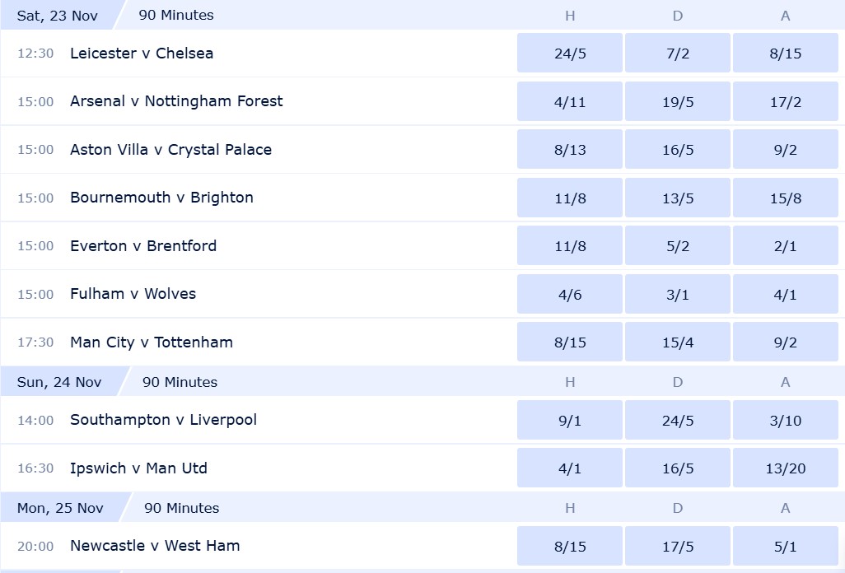Pick Wolves away win at 4/1
This screenshot has width=845, height=573.
pyautogui.click(x=785, y=294)
